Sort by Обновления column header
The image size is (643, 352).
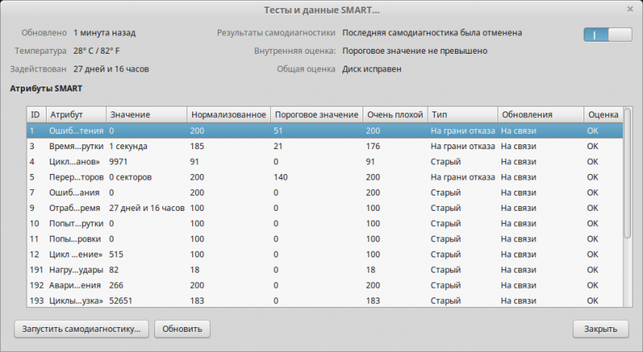tap(540, 115)
